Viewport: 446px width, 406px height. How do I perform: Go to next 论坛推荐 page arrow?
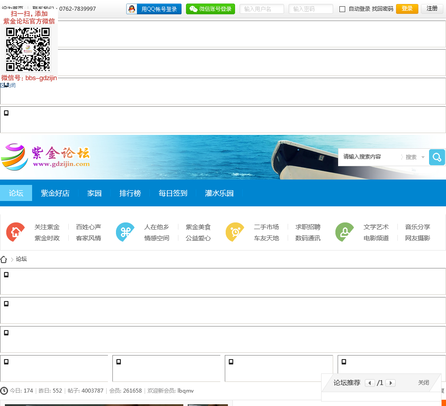391,383
